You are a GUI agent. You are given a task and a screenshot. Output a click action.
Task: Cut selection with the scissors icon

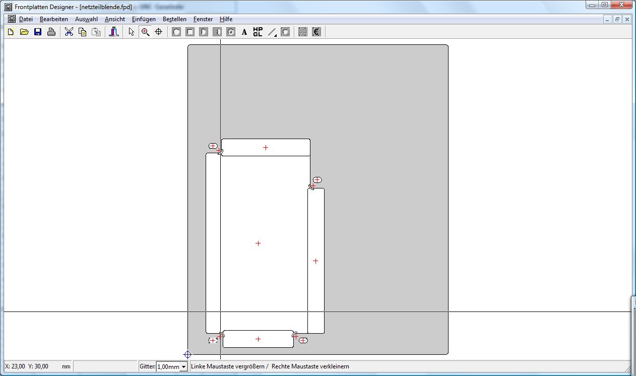[x=69, y=32]
